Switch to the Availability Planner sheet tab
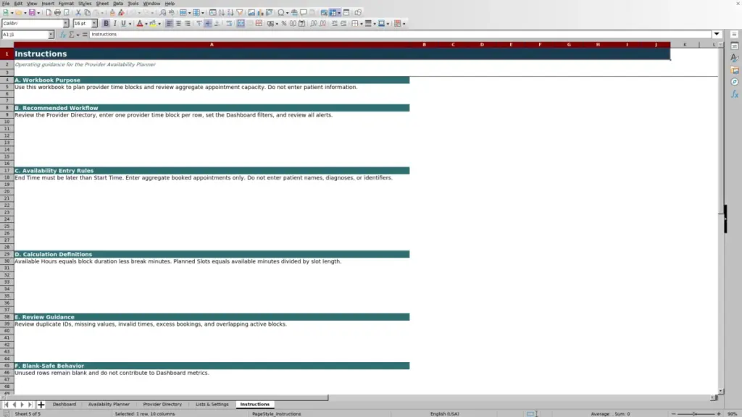The height and width of the screenshot is (417, 742). click(x=109, y=404)
